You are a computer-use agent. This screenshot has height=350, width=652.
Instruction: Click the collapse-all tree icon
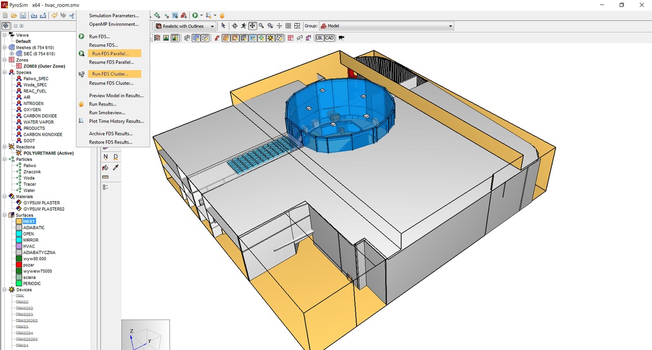point(15,26)
